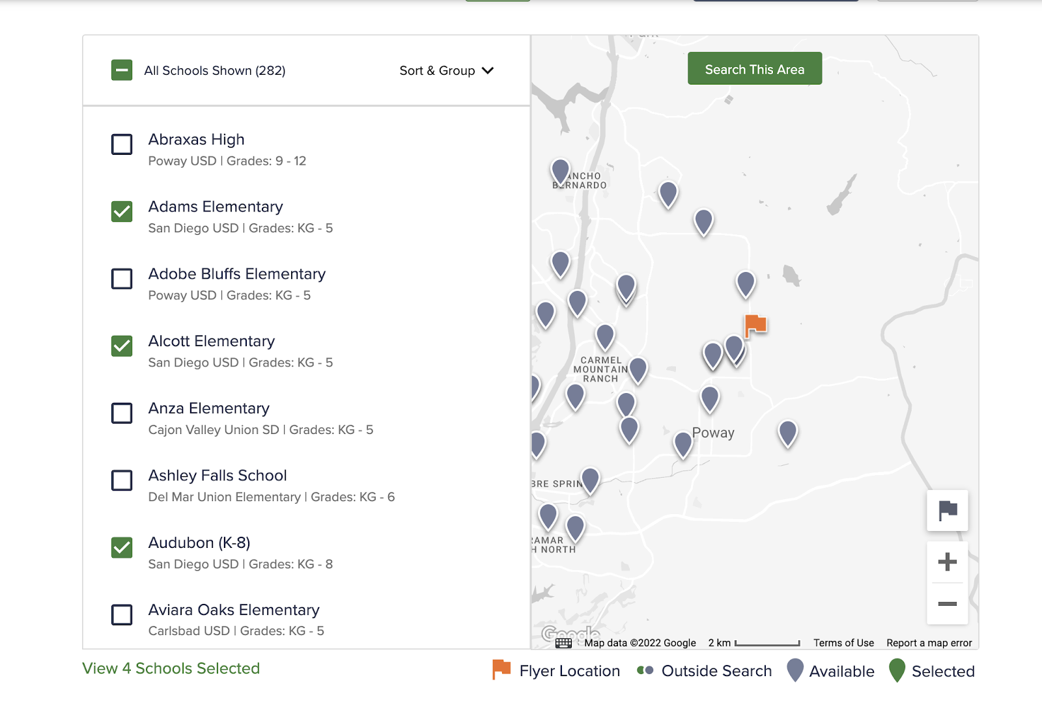This screenshot has height=708, width=1042.
Task: Click the Alcott Elementary school name
Action: pyautogui.click(x=212, y=341)
